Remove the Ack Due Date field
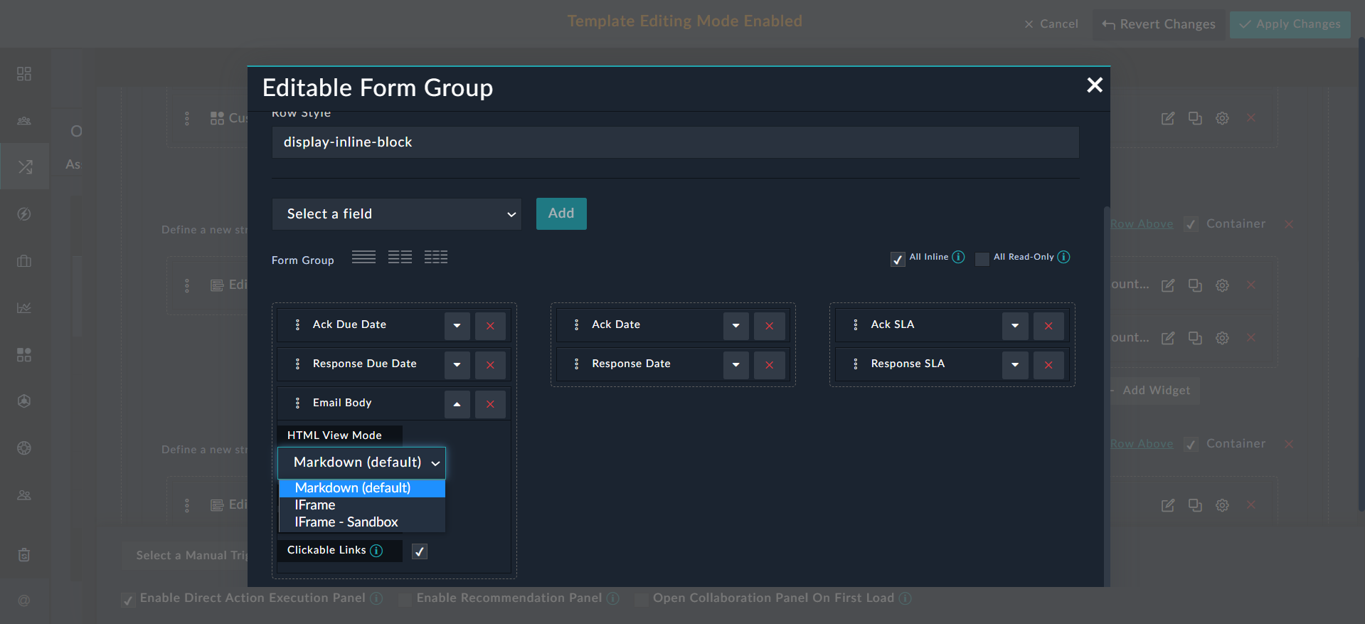The width and height of the screenshot is (1365, 624). point(490,326)
